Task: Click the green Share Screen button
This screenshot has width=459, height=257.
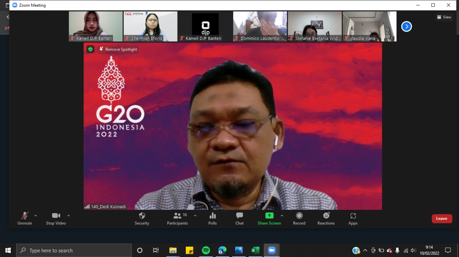Action: pos(269,218)
